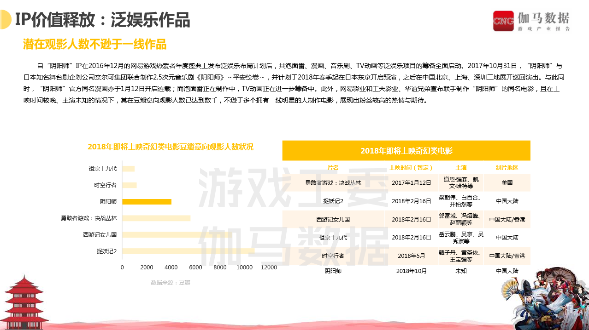
Task: Click the region cell in the 阴阳师 row
Action: coord(507,271)
